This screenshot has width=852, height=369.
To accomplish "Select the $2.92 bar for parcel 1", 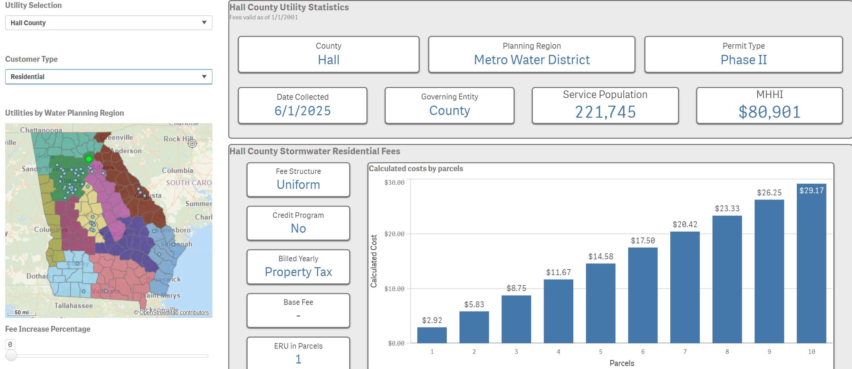I will tap(432, 335).
